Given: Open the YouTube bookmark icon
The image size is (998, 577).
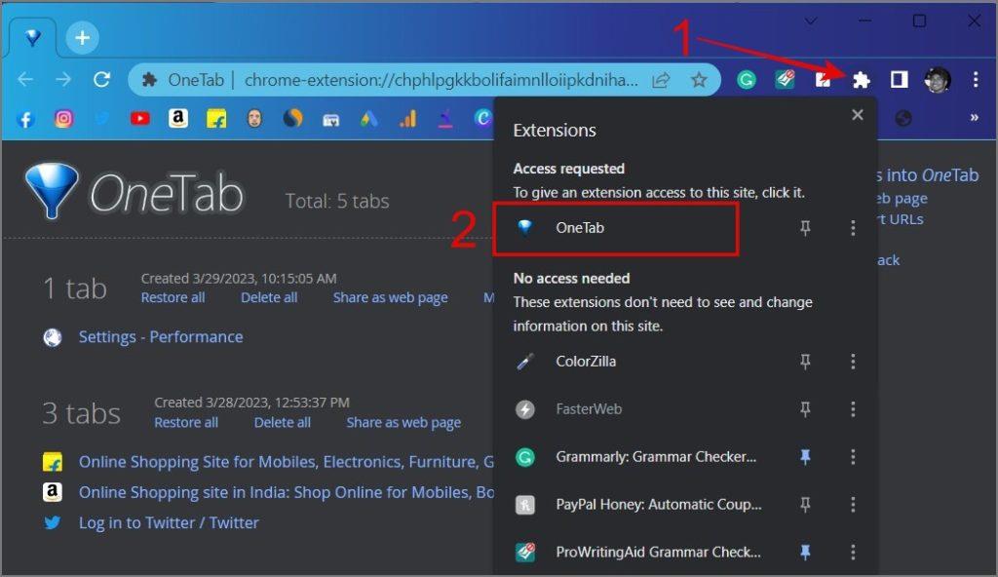Looking at the screenshot, I should 140,119.
